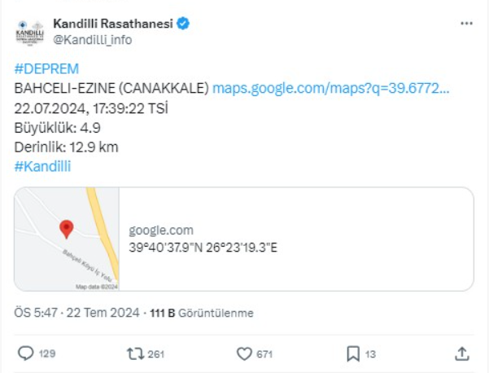
Task: Click the google.com card title
Action: (161, 230)
